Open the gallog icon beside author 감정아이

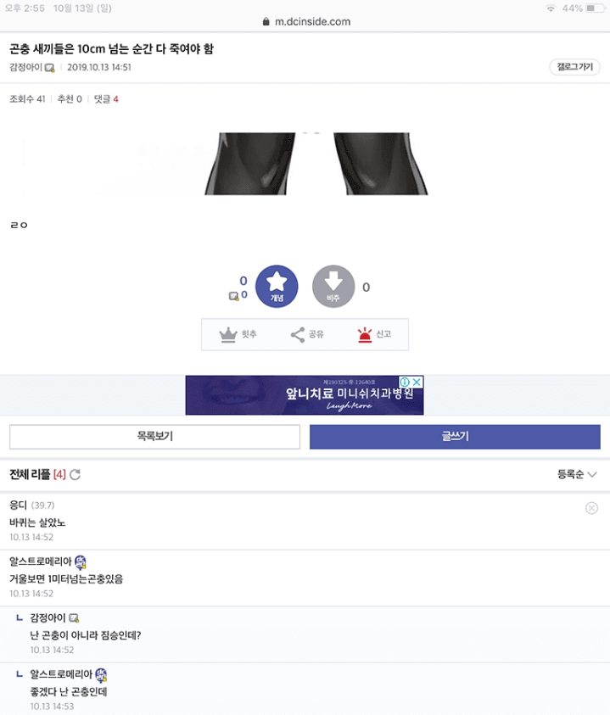(x=50, y=67)
